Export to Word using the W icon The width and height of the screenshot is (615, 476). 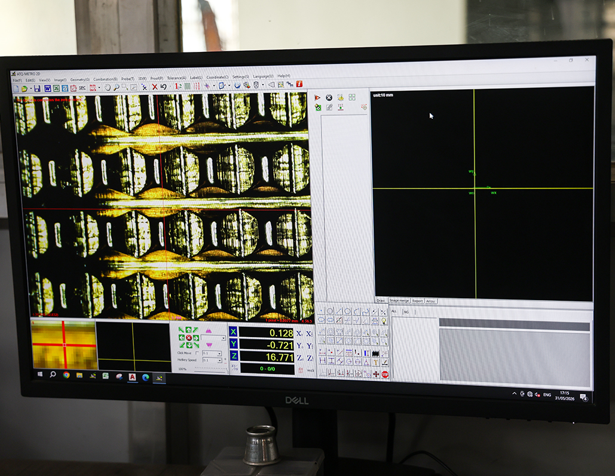[x=47, y=88]
